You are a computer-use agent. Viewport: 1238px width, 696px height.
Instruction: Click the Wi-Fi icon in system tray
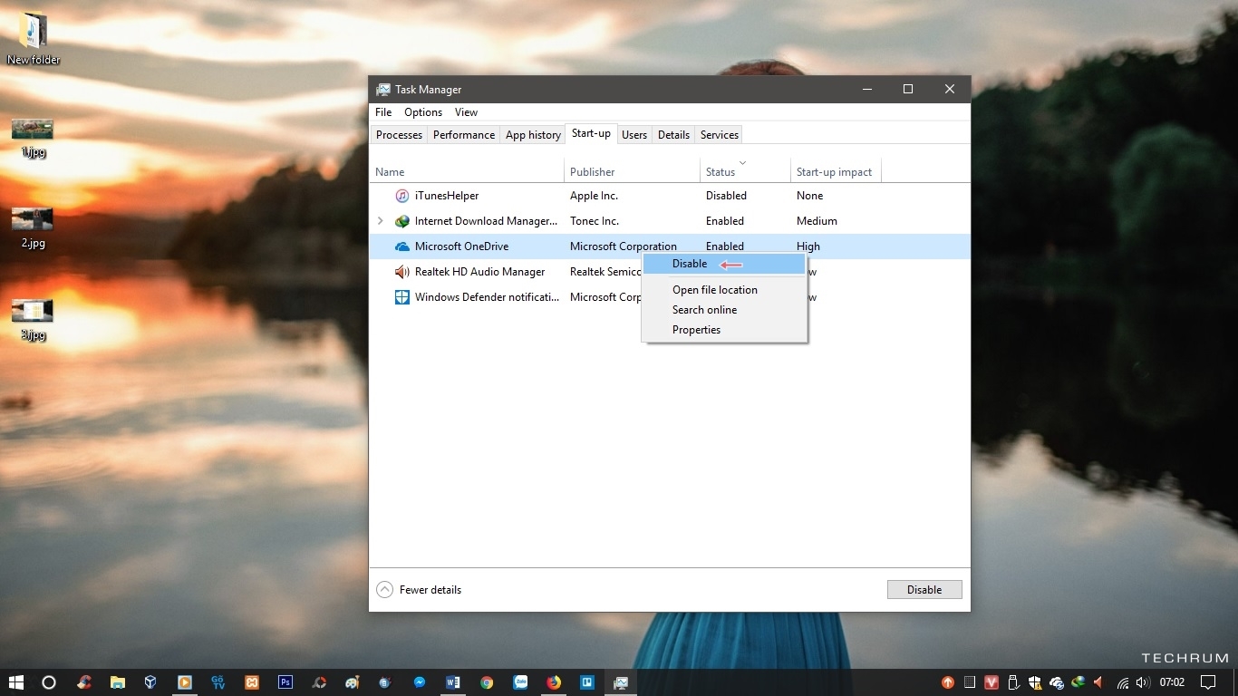(x=1123, y=682)
